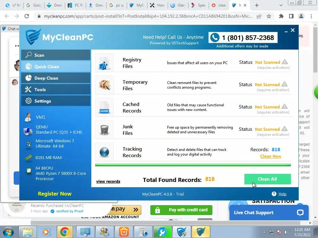Viewport: 318px width, 238px height.
Task: Click the Tracking Records radar icon
Action: click(104, 152)
